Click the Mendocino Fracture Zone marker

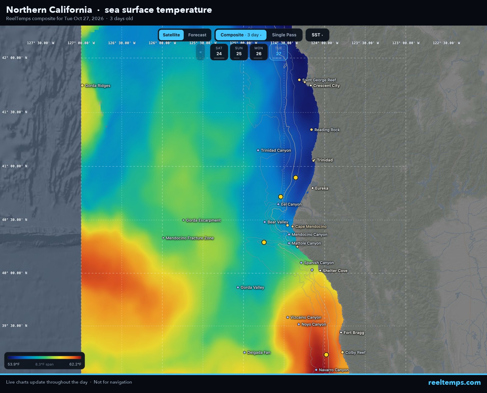(x=163, y=238)
